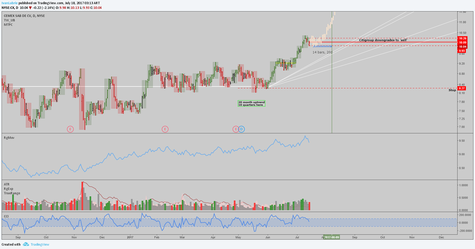This screenshot has height=249, width=475.
Task: Click the ATR indicator label
Action: click(x=7, y=184)
